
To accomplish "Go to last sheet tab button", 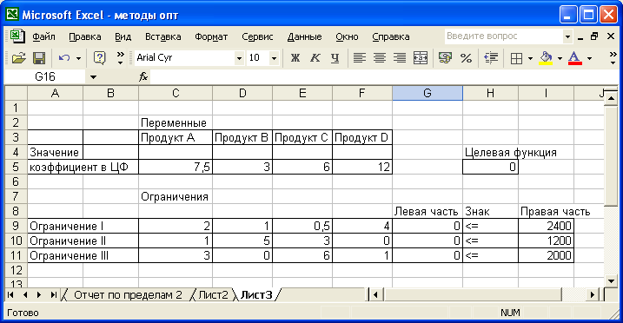I will coord(53,295).
